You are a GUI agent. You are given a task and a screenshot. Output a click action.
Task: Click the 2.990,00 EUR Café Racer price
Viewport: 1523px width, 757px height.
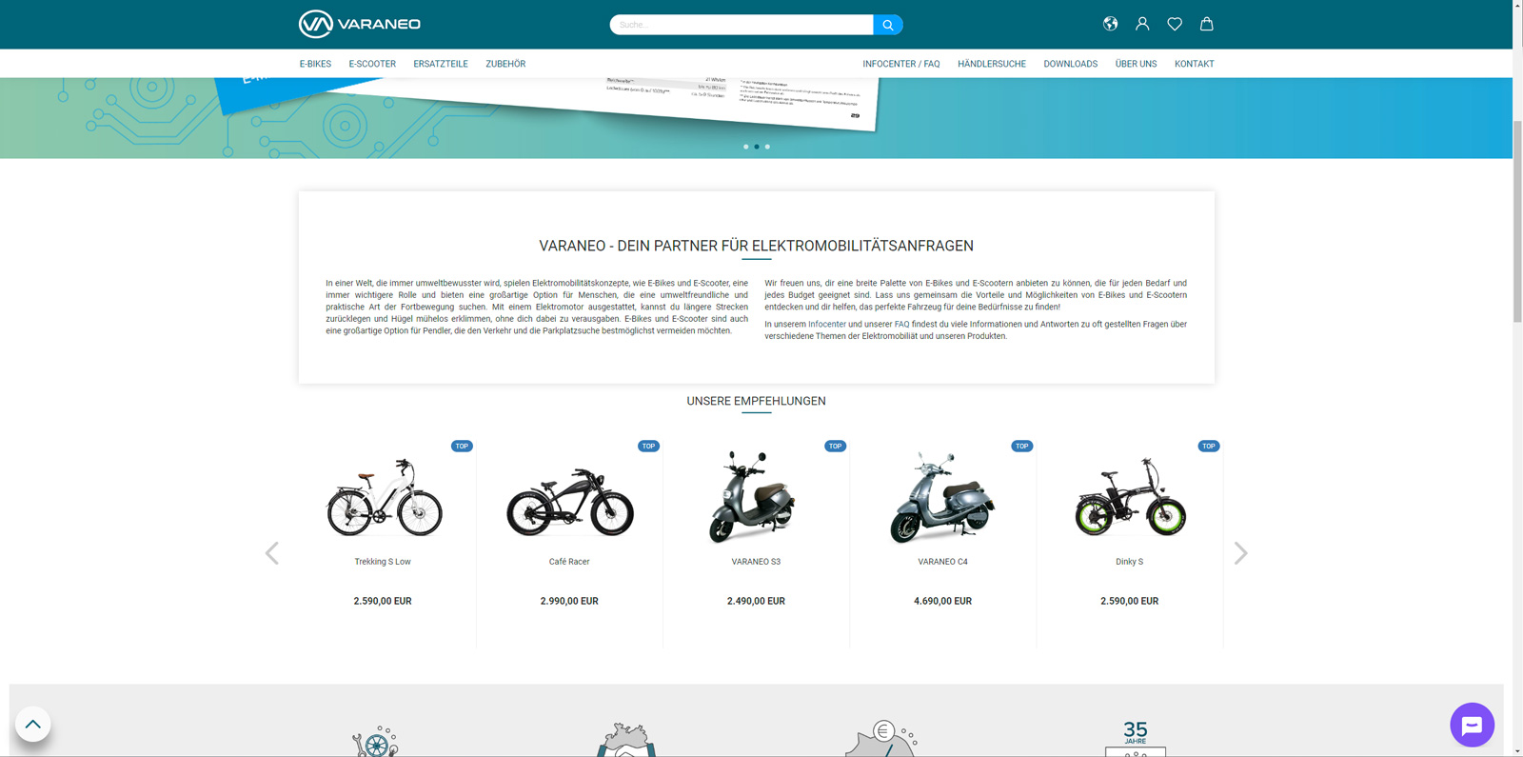569,601
